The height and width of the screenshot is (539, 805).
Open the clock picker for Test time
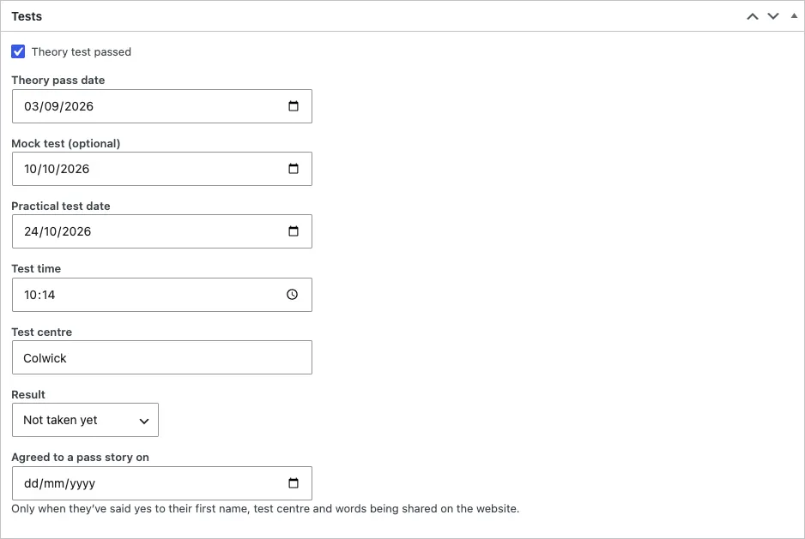[x=292, y=295]
